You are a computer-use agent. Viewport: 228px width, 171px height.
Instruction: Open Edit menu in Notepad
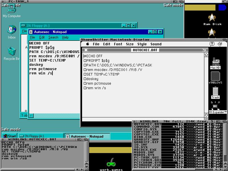click(42, 37)
